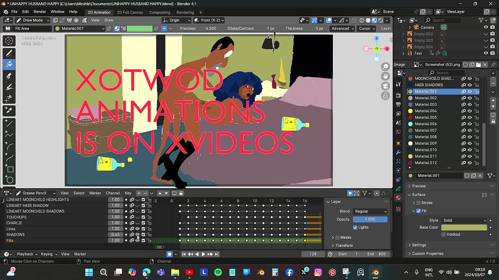Open the Render menu
Image resolution: width=499 pixels, height=280 pixels.
tap(40, 12)
